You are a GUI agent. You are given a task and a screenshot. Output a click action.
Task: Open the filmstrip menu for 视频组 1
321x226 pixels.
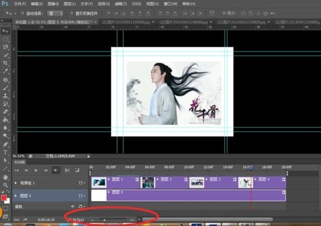[82, 183]
